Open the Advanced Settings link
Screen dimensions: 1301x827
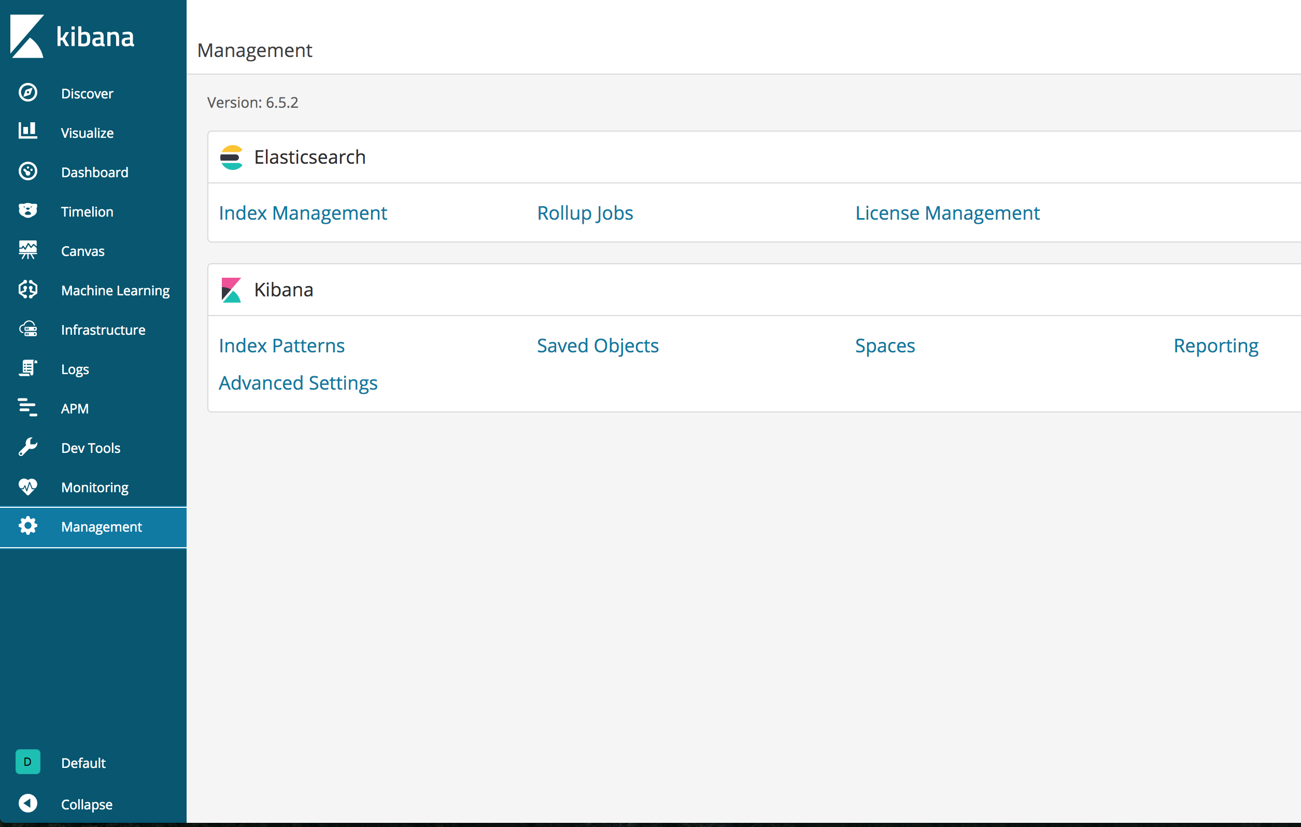pyautogui.click(x=298, y=383)
